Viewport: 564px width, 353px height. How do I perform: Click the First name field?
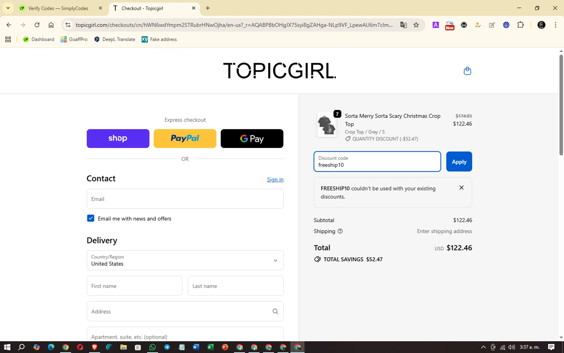134,286
